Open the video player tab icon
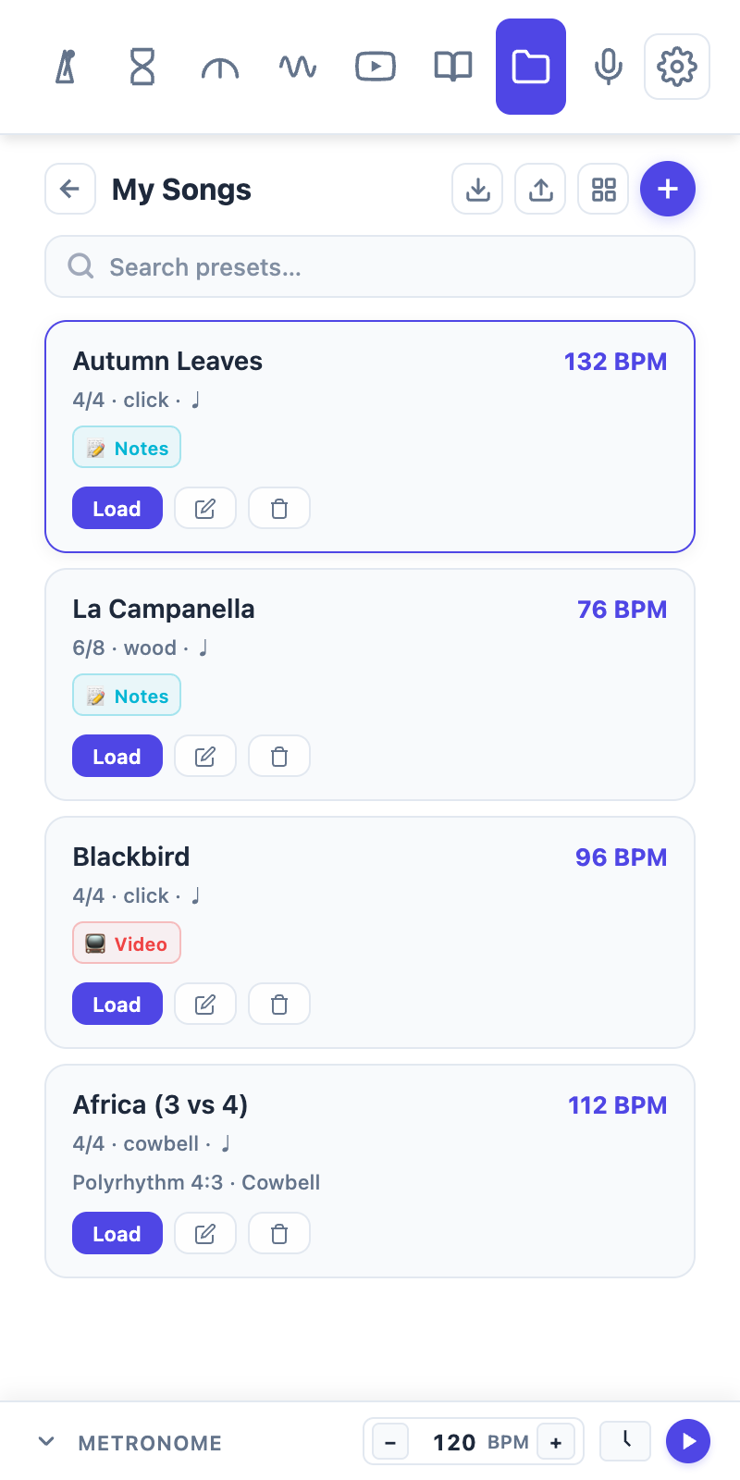The width and height of the screenshot is (740, 1480). 376,67
